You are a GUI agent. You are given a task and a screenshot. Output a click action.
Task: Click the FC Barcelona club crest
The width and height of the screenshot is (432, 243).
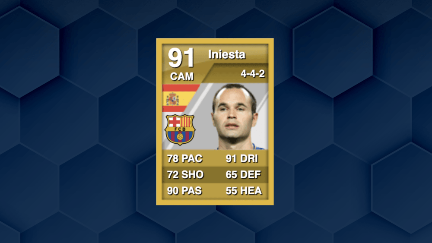pos(180,129)
